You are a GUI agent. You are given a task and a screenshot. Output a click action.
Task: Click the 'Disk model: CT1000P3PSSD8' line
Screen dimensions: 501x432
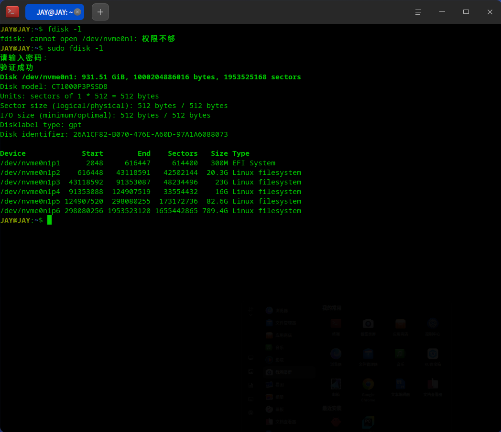tap(54, 87)
